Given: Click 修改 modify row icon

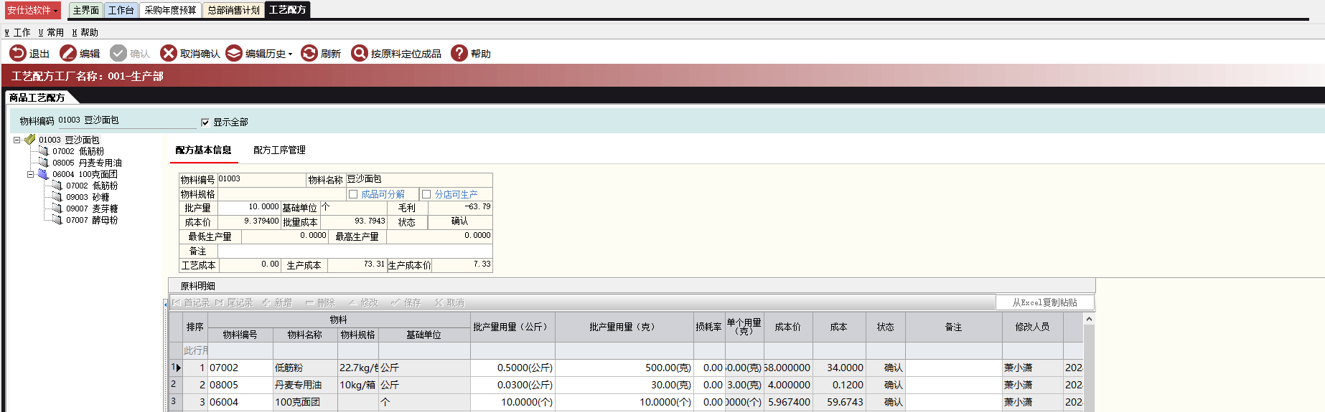Looking at the screenshot, I should click(352, 302).
